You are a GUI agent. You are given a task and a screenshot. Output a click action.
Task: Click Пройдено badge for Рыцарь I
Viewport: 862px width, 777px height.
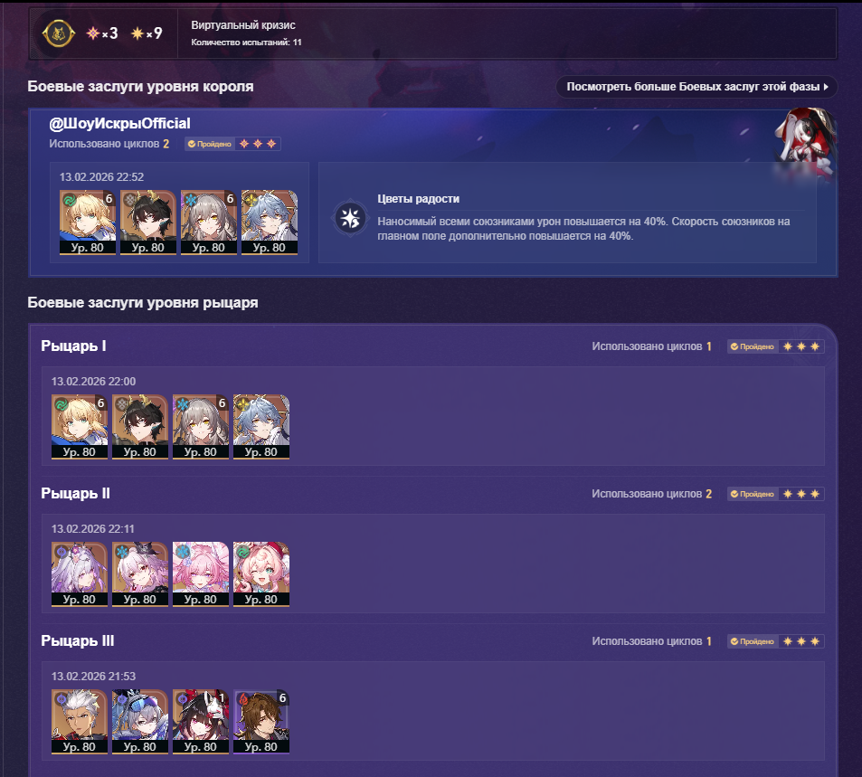[753, 346]
